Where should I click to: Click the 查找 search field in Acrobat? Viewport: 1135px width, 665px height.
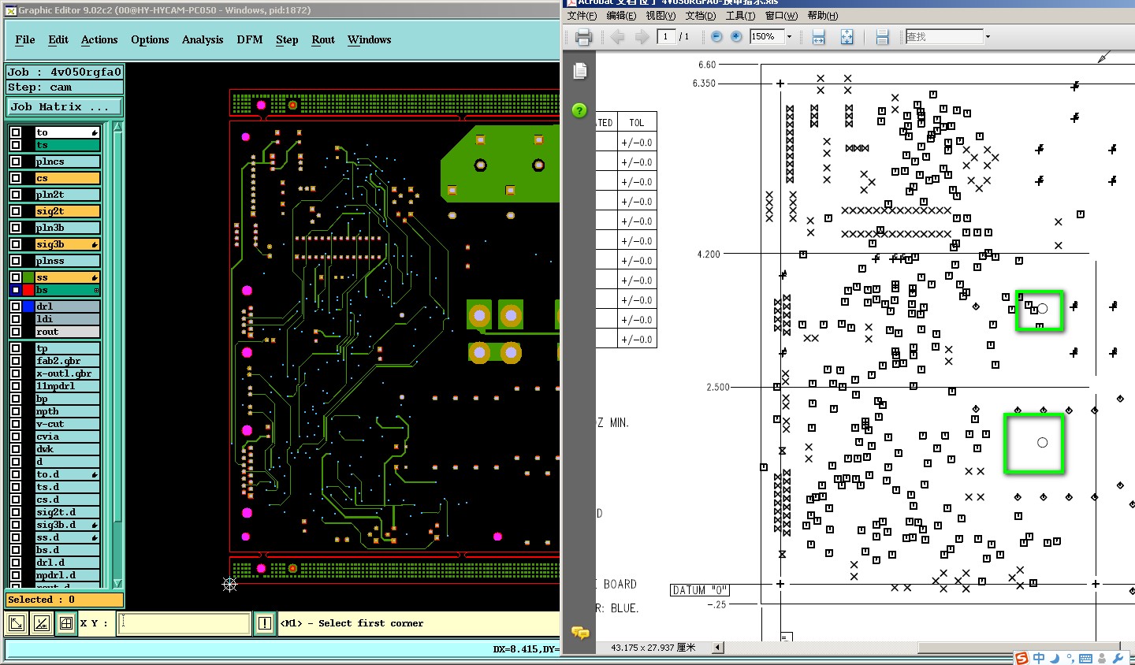(x=944, y=36)
